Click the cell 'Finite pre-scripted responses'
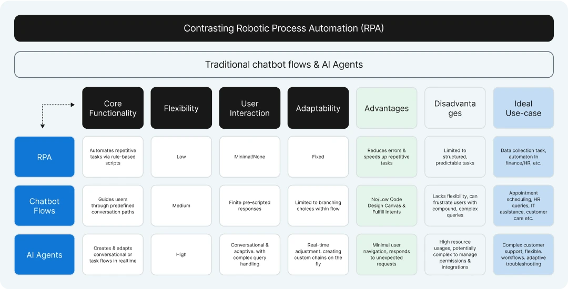Image resolution: width=568 pixels, height=289 pixels. tap(250, 206)
